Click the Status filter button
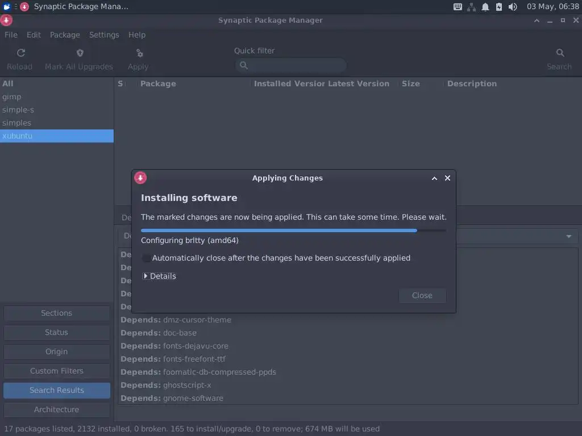 (x=57, y=332)
